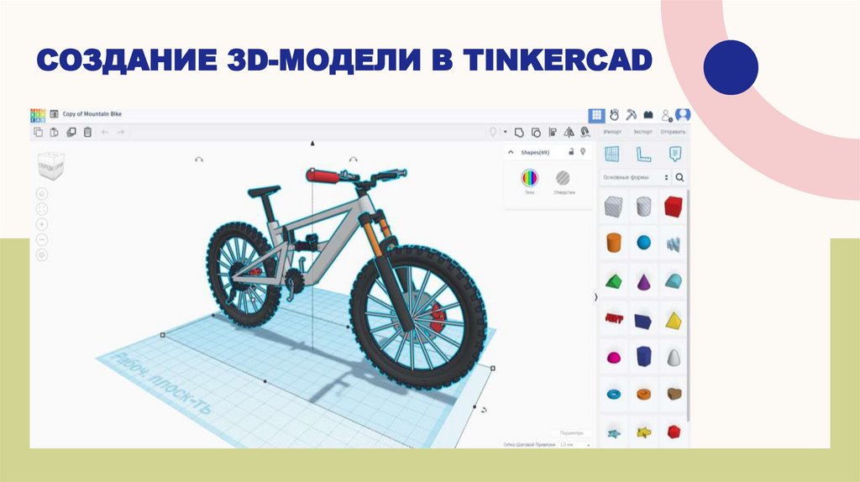Click the Mirror tool icon
The height and width of the screenshot is (482, 860).
(569, 132)
